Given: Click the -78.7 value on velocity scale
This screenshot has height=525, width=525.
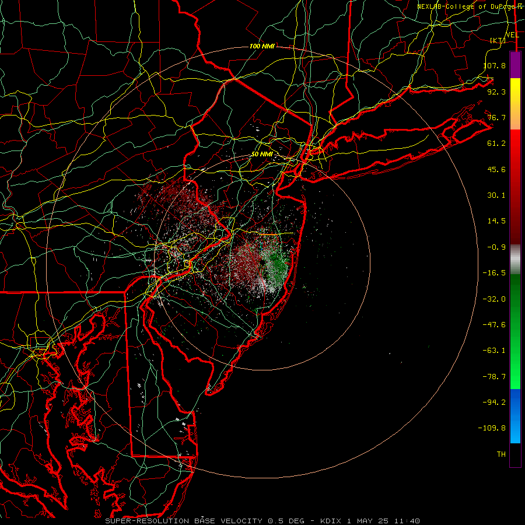Looking at the screenshot, I should point(494,377).
